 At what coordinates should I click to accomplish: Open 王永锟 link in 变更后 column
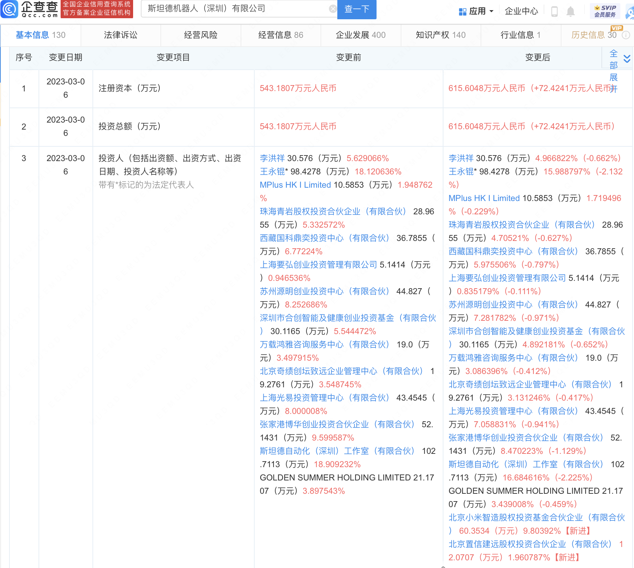pos(461,172)
